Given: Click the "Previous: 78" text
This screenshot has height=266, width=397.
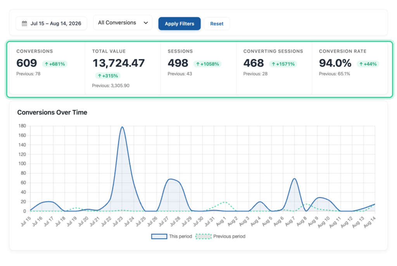Looking at the screenshot, I should (28, 74).
